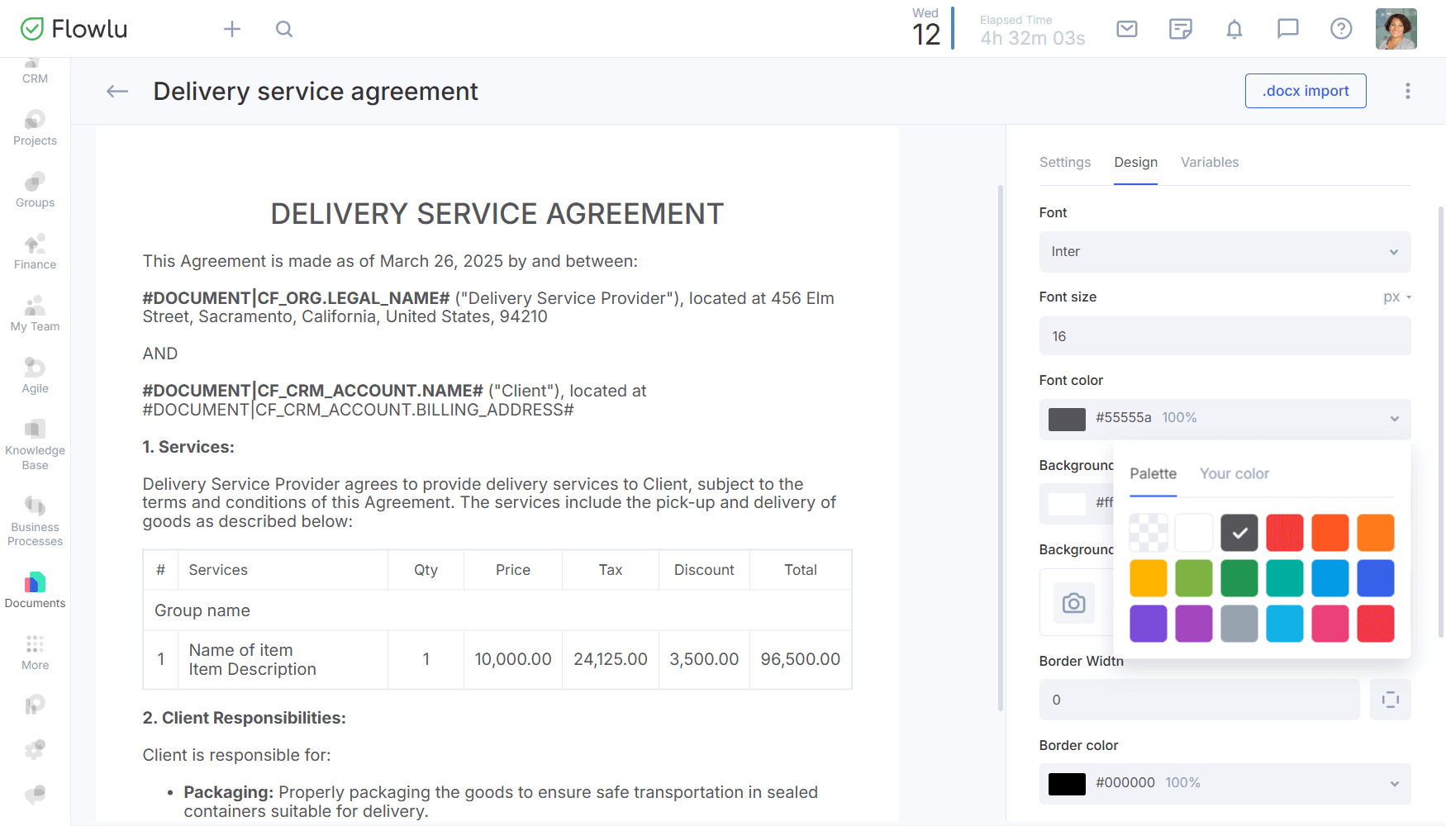Open Knowledge Base in sidebar
Image resolution: width=1446 pixels, height=826 pixels.
[x=35, y=445]
